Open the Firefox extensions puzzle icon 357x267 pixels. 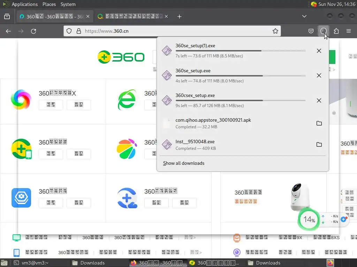[336, 31]
